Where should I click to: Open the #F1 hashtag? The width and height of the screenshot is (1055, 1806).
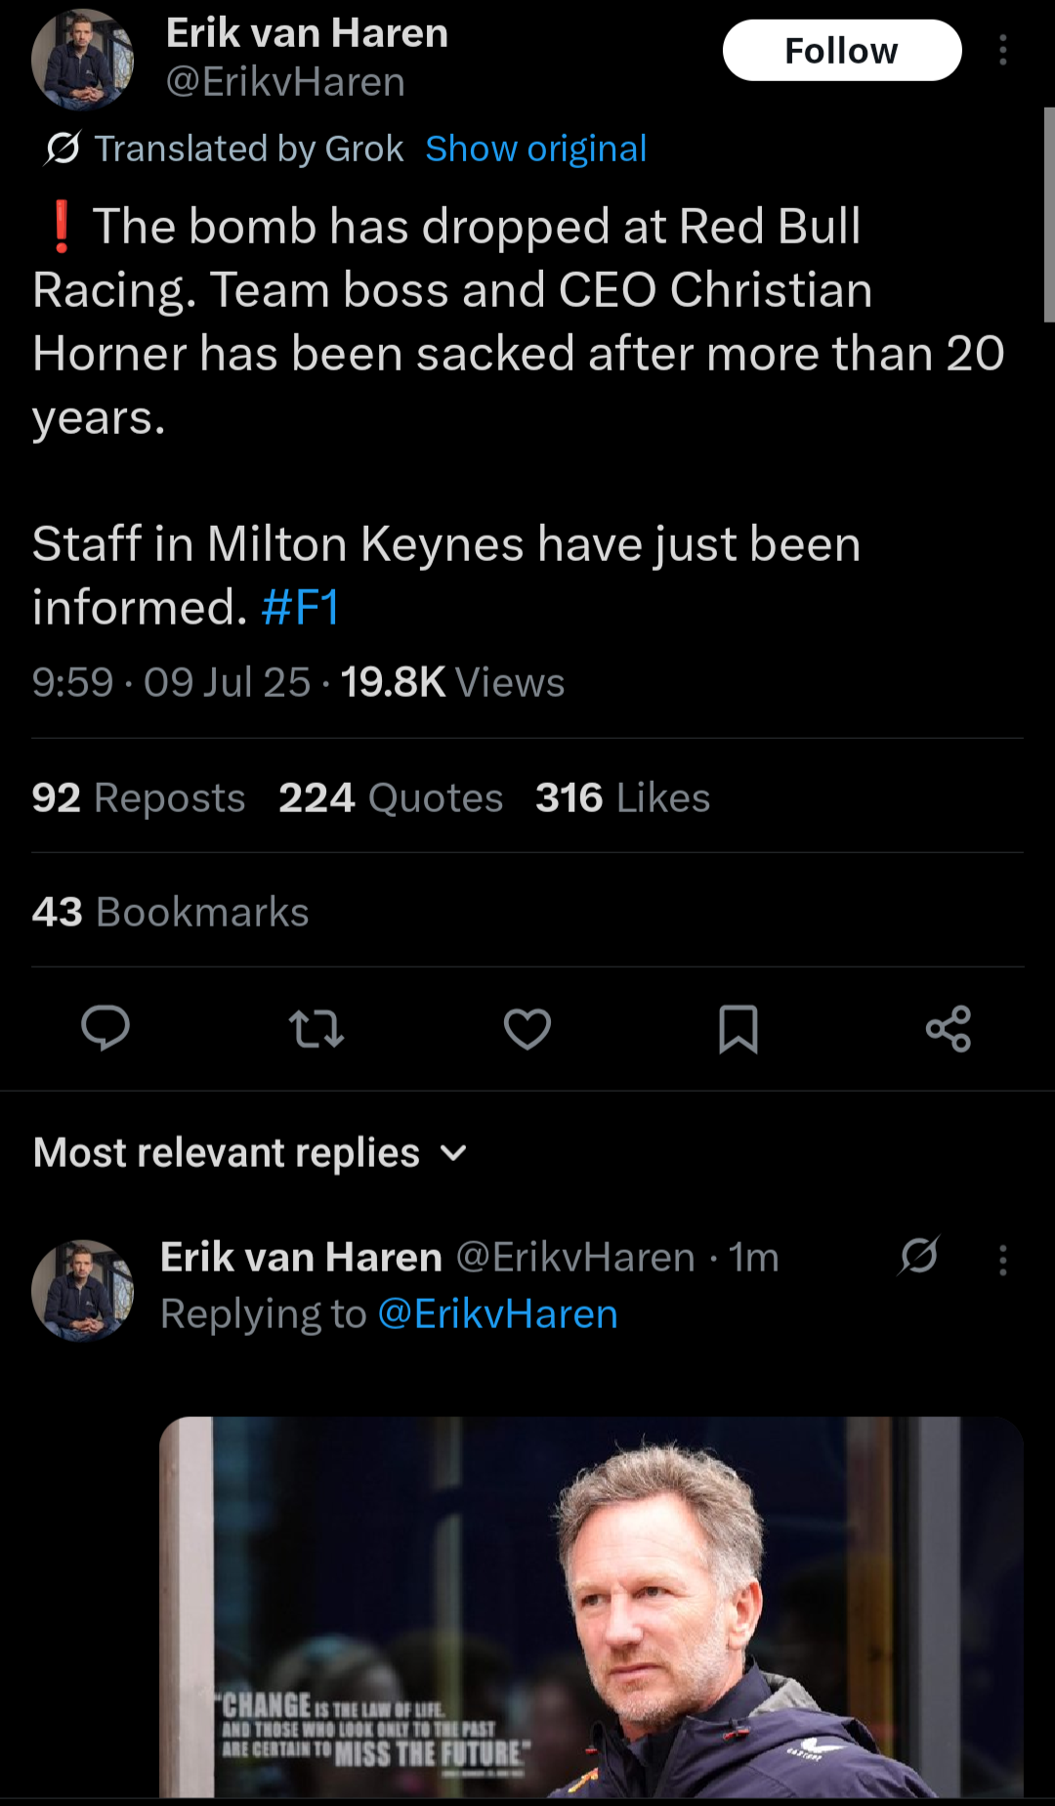tap(300, 608)
